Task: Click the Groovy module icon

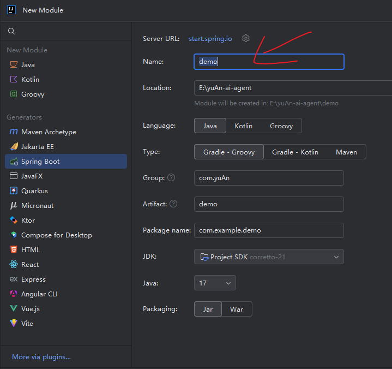Action: click(x=14, y=94)
